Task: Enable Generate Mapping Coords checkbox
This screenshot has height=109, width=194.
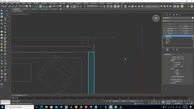Action: click(171, 77)
